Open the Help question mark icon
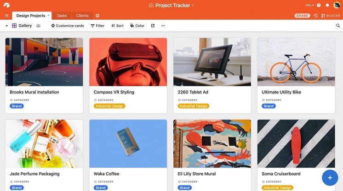343x191 pixels. coord(319,5)
